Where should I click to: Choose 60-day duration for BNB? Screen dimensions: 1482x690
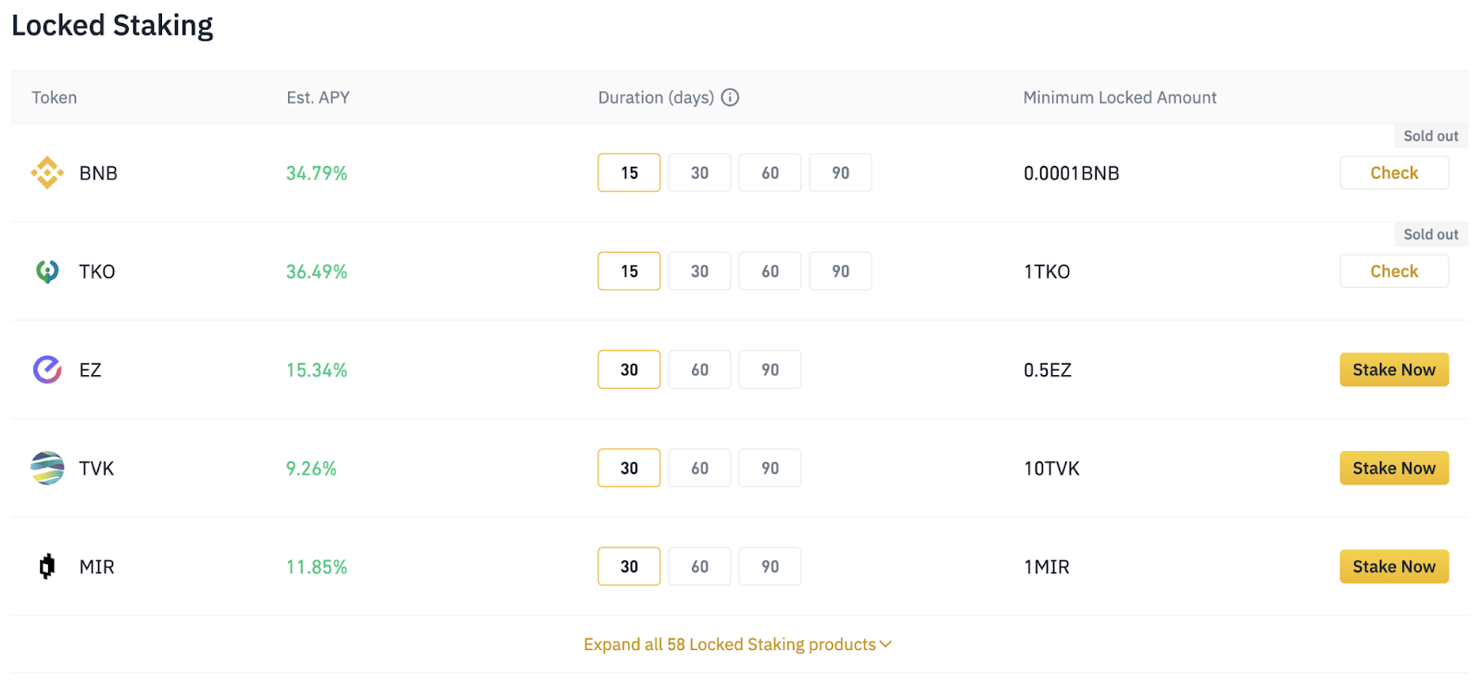tap(770, 173)
